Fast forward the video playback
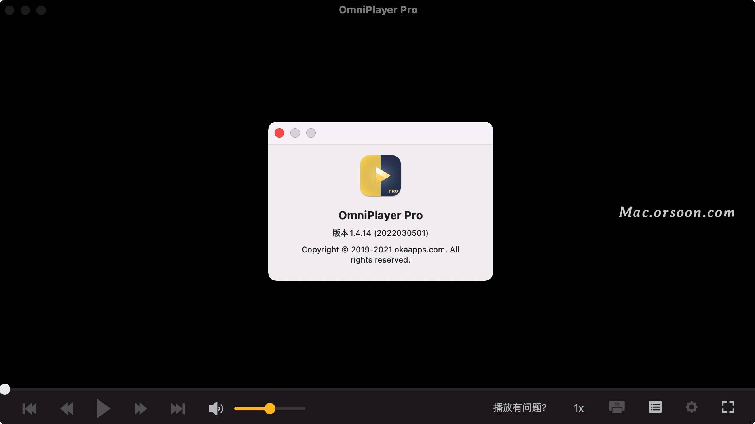 pyautogui.click(x=140, y=408)
